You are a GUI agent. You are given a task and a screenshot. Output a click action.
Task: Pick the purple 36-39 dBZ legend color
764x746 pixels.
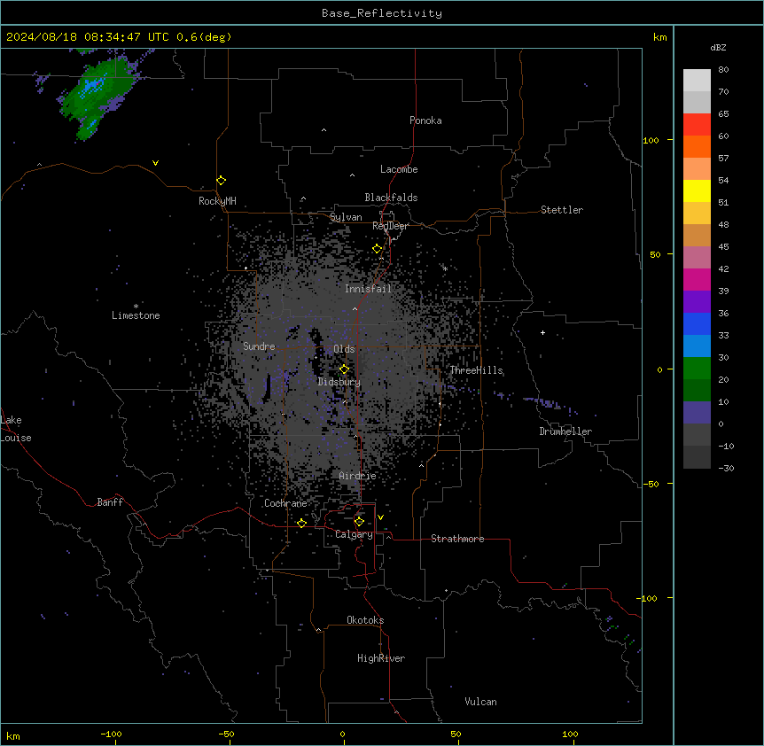[697, 301]
